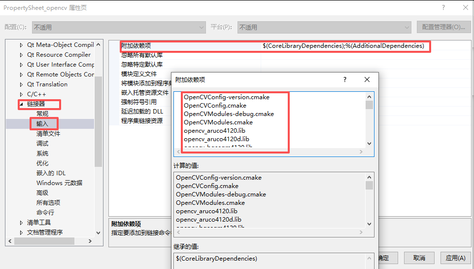Image resolution: width=474 pixels, height=269 pixels.
Task: Expand the C/C++ tree node
Action: [21, 94]
